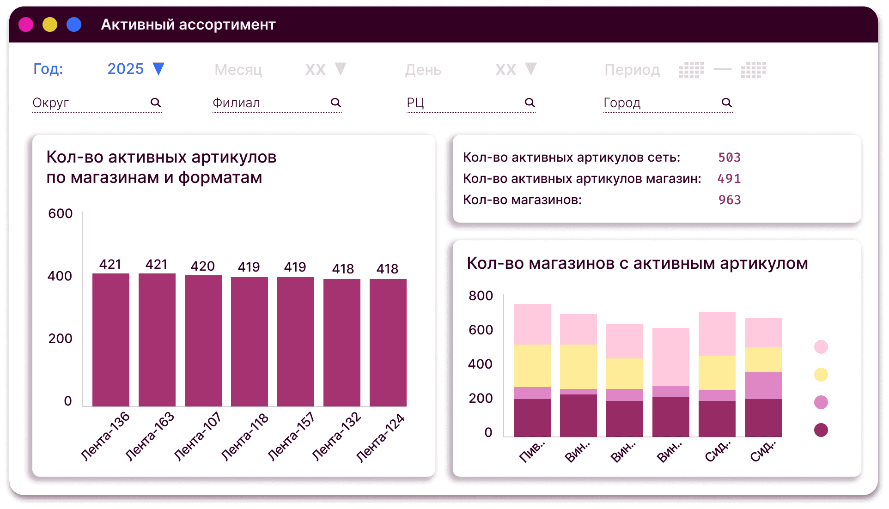Click the pink circle in title bar
Screen dimensions: 889x509
point(26,24)
